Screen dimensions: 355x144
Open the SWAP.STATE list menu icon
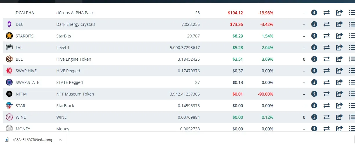(x=352, y=82)
